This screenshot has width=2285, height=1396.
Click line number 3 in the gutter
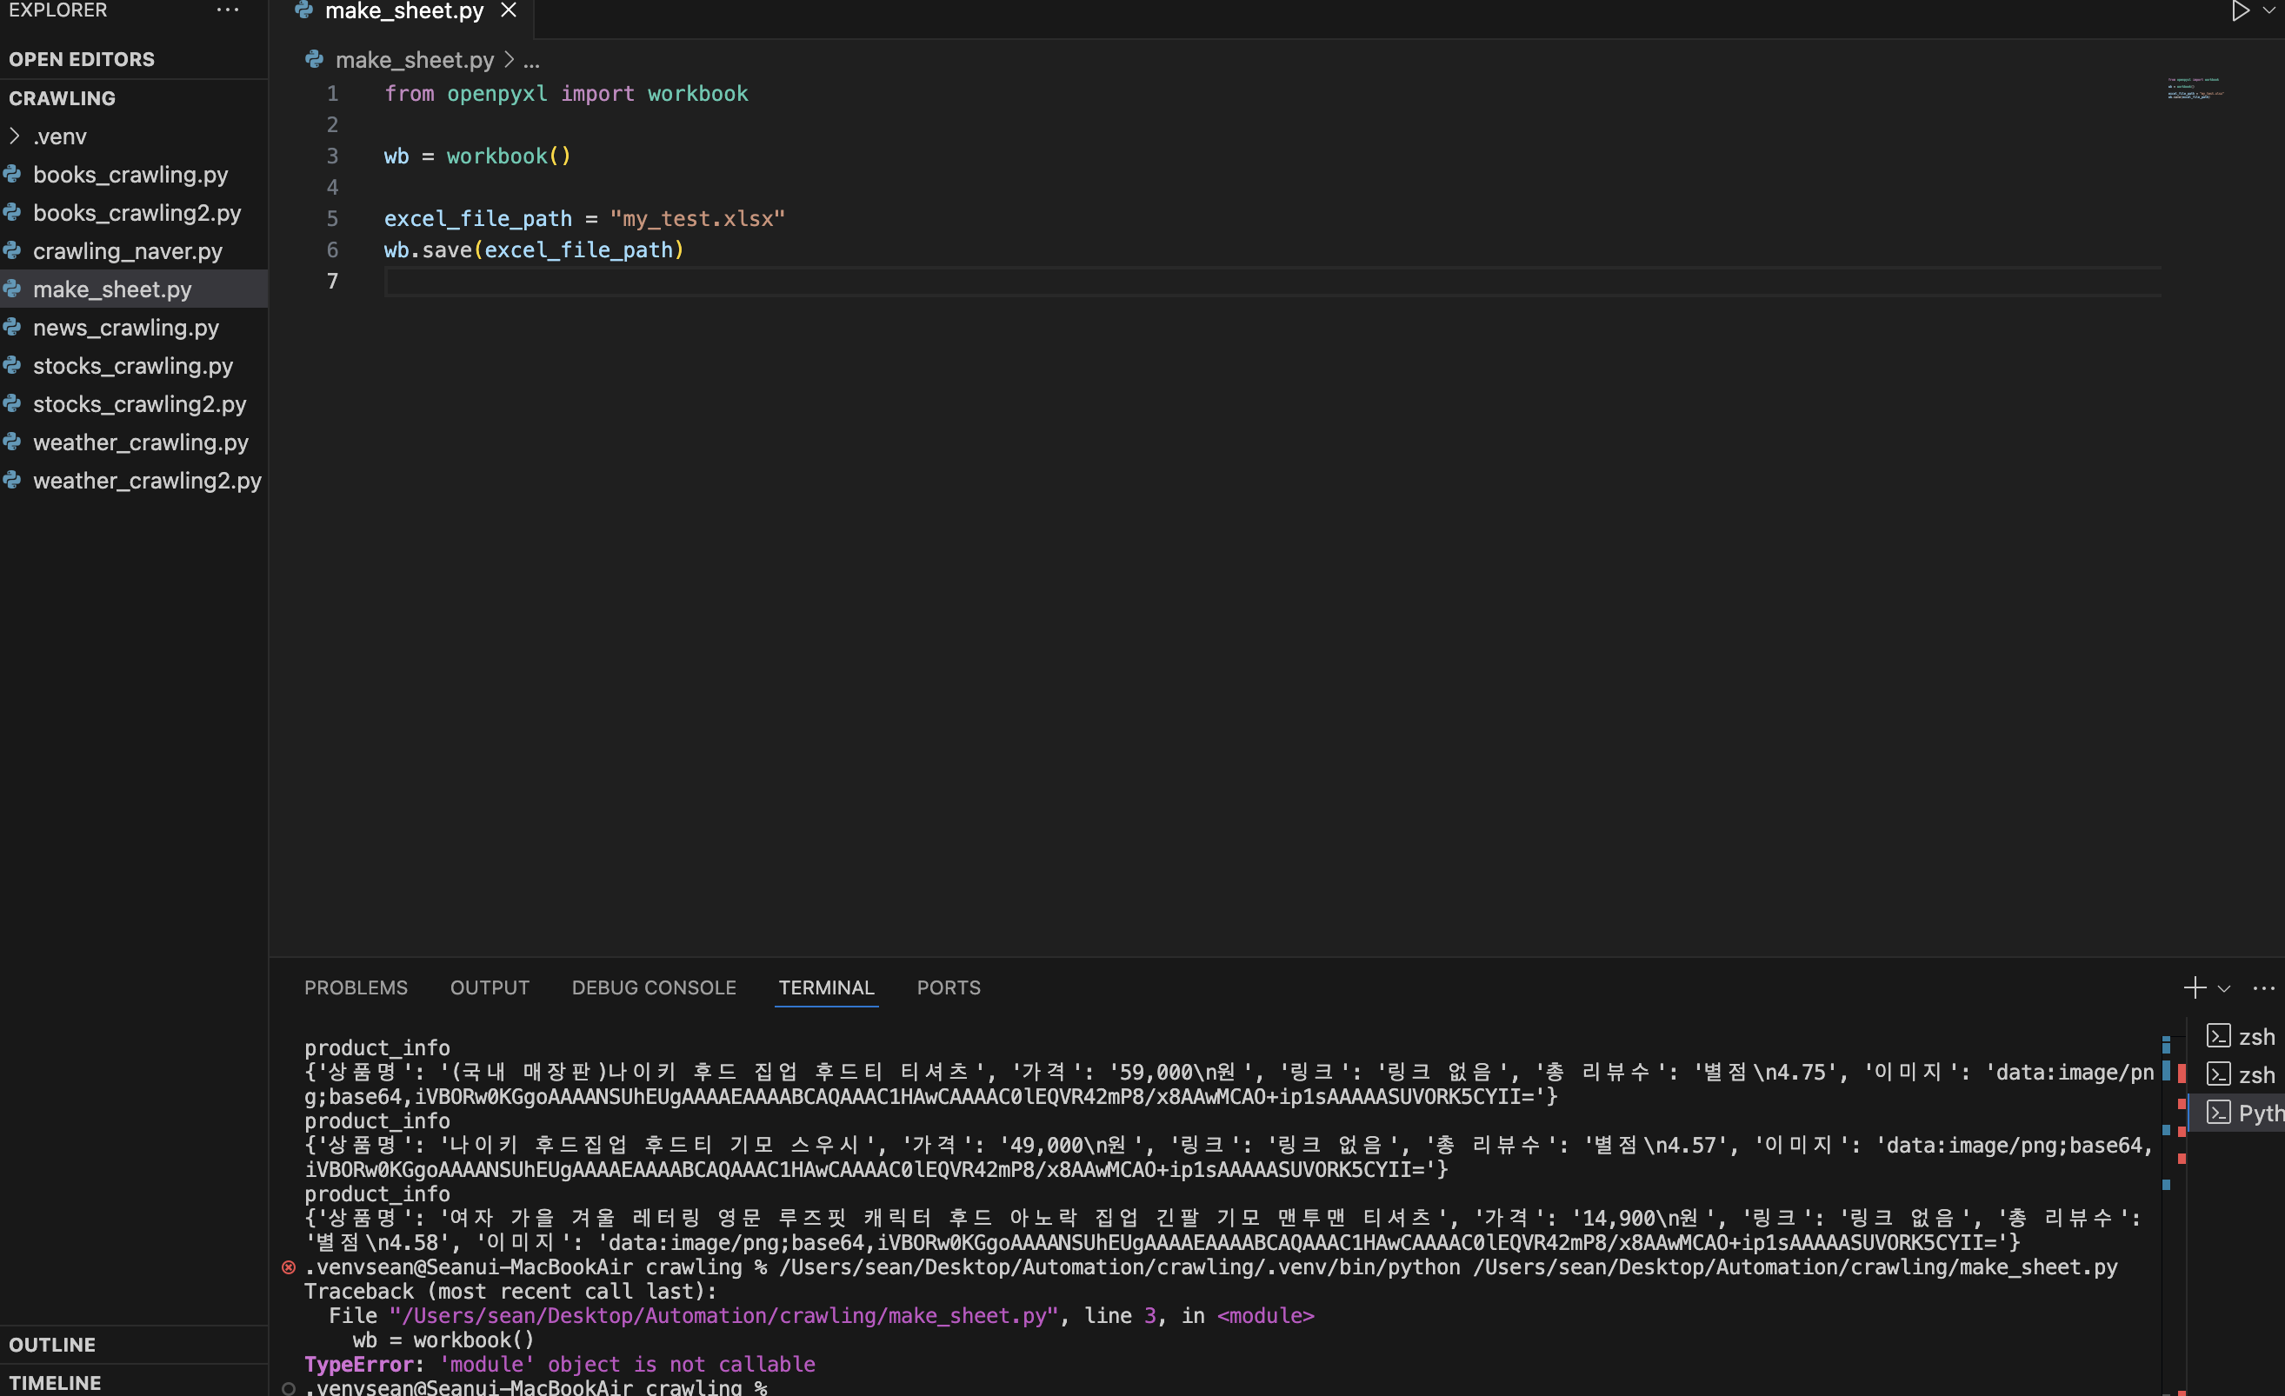pyautogui.click(x=332, y=156)
